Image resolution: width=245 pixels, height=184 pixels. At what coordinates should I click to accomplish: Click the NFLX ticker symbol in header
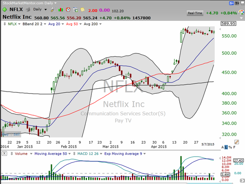click(16, 9)
